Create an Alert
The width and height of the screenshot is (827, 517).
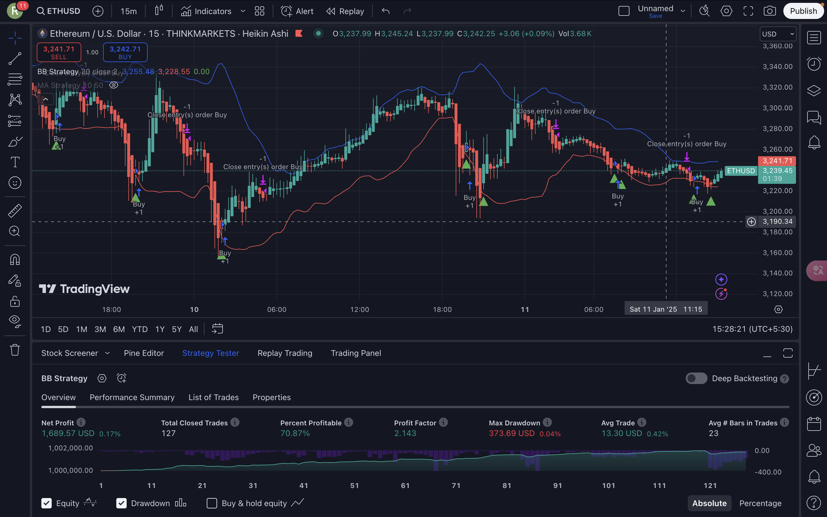(297, 11)
